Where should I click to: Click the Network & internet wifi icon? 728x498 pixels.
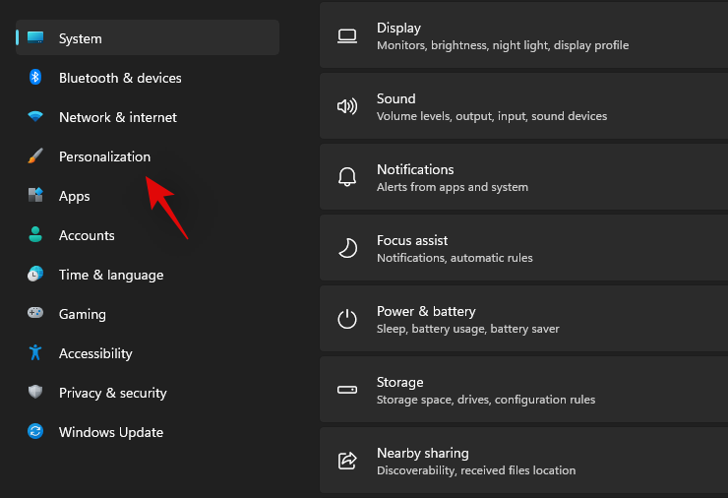[x=35, y=117]
